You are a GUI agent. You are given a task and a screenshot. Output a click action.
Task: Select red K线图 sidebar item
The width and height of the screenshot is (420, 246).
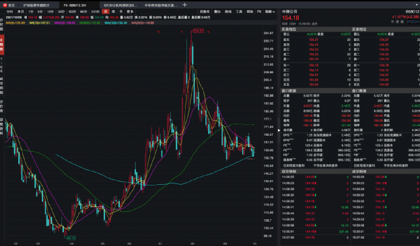tap(1, 44)
